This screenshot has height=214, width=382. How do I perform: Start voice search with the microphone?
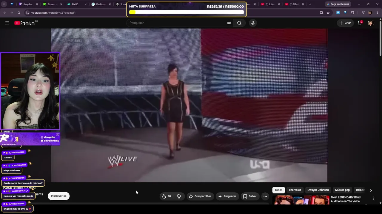click(253, 23)
